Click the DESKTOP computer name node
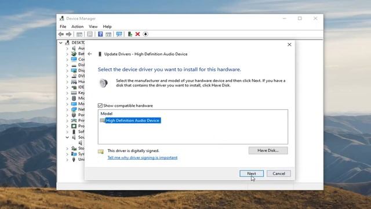Image resolution: width=371 pixels, height=209 pixels. pyautogui.click(x=78, y=42)
